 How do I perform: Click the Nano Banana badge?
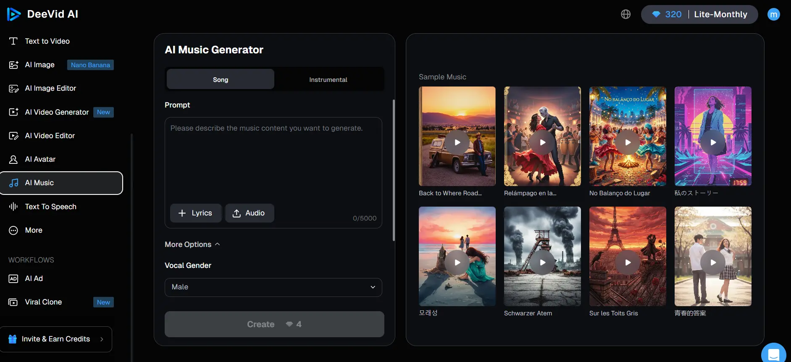90,65
